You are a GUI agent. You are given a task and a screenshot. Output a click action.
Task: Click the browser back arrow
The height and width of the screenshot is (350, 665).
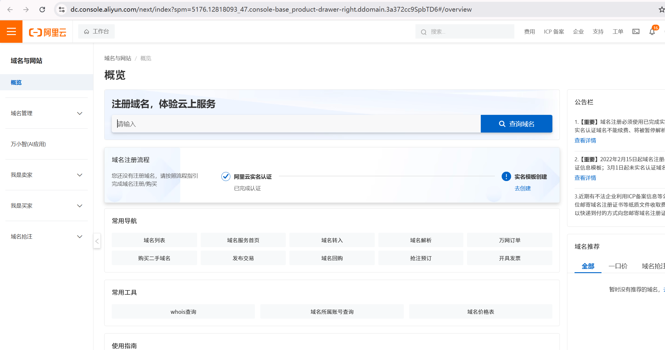[x=10, y=10]
